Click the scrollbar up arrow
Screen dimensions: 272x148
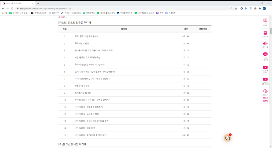pos(271,17)
